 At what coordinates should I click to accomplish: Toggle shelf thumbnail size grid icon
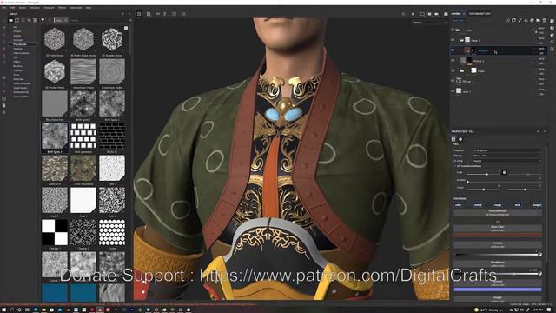(126, 28)
